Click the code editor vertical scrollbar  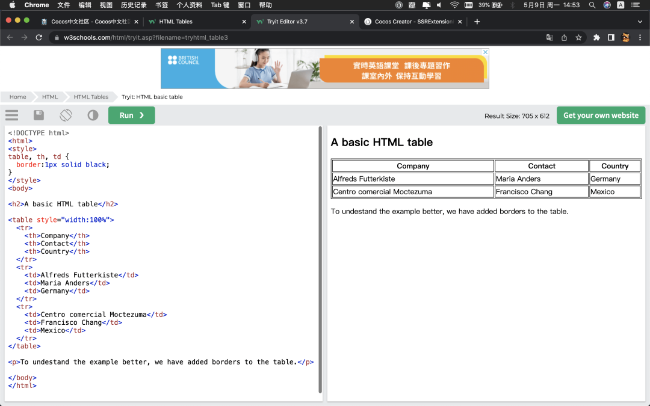320,259
